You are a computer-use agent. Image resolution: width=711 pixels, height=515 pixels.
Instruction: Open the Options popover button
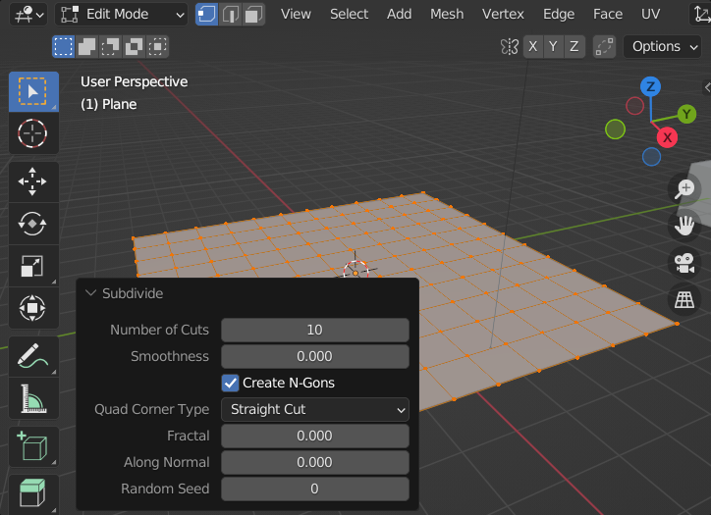point(665,46)
